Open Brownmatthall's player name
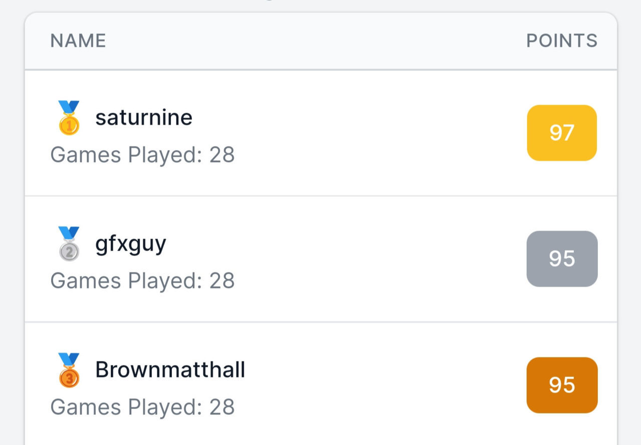This screenshot has width=641, height=445. 170,370
